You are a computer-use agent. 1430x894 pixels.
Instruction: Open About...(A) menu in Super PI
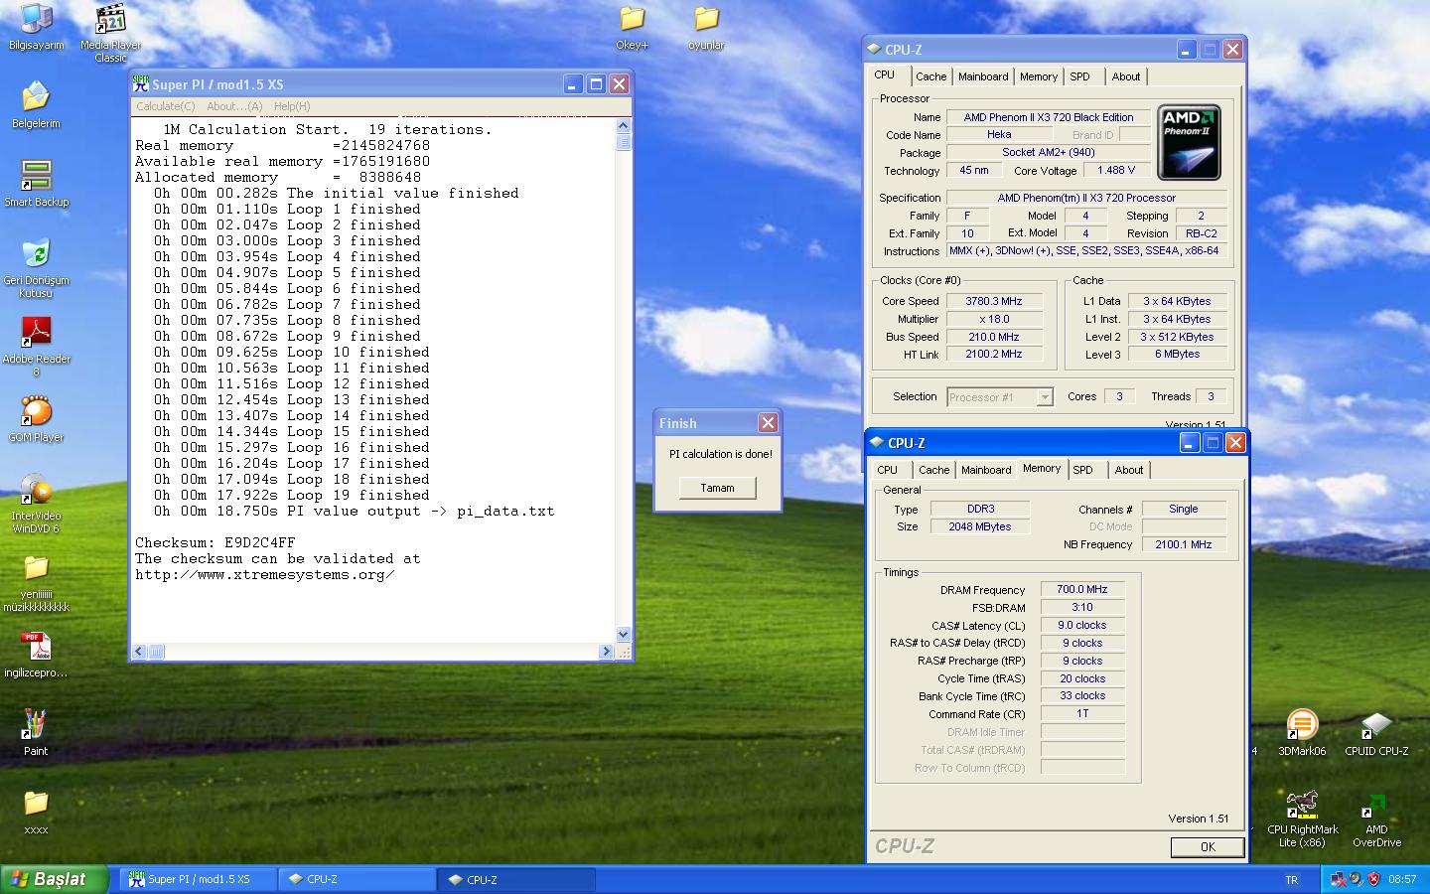[x=234, y=106]
